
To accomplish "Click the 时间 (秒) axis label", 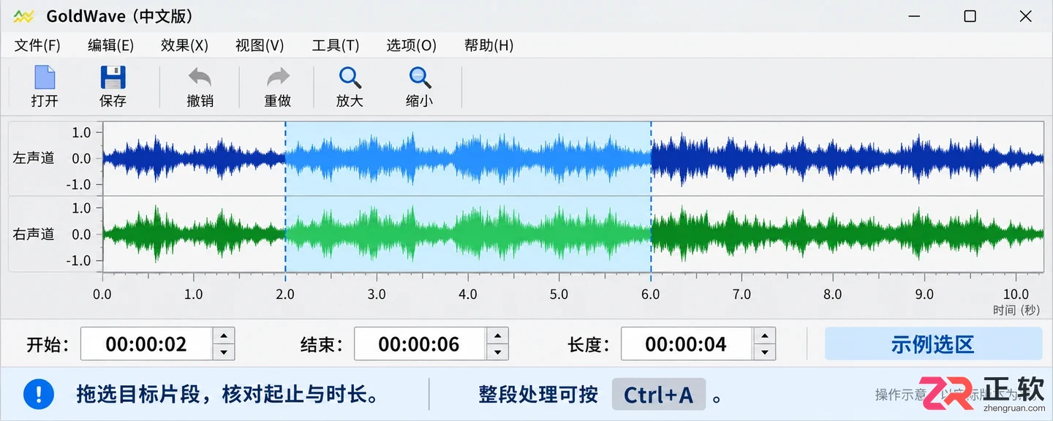I will 1016,310.
